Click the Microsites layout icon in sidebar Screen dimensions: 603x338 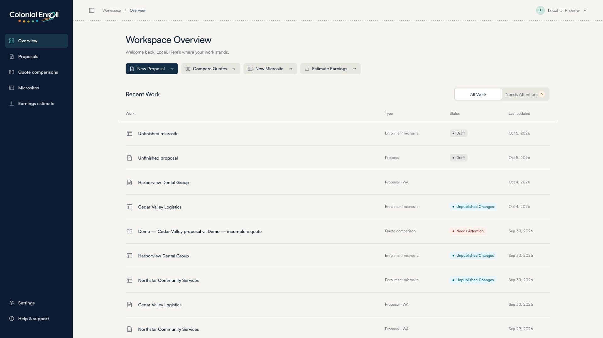point(12,88)
